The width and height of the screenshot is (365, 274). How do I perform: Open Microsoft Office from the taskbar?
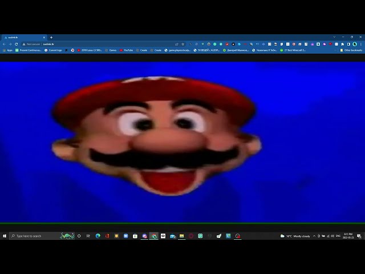pyautogui.click(x=107, y=236)
